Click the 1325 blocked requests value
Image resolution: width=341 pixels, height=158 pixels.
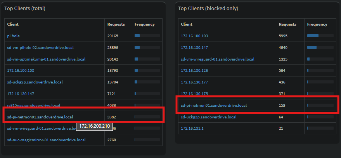coord(283,59)
